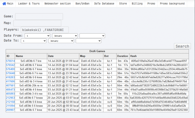
Task: Click the home icon beside Main
Action: coord(4,4)
